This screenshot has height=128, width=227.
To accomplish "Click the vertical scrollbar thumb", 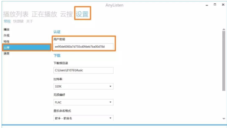I will (224, 61).
